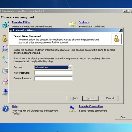Click the 'Account:' label
Image resolution: width=132 pixels, height=132 pixels.
[18, 67]
